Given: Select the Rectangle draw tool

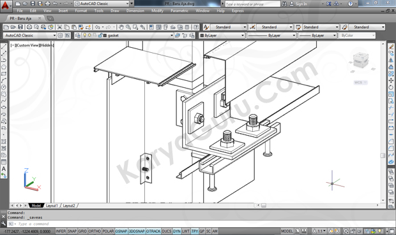Looking at the screenshot, I should point(4,74).
